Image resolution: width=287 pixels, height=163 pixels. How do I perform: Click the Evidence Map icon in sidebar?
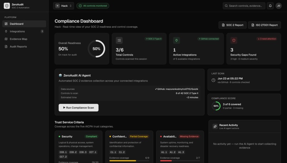point(6,39)
